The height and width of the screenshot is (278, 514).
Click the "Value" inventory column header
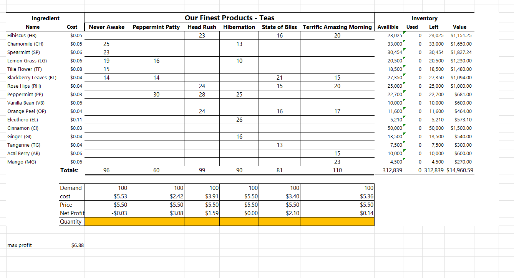(x=459, y=27)
